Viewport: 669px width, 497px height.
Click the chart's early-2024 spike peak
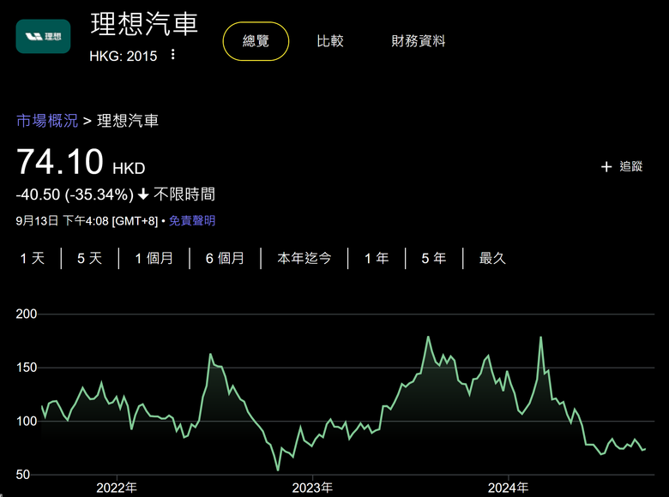(x=541, y=337)
